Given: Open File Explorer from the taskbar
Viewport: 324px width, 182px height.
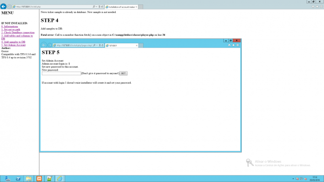Looking at the screenshot, I should 28,179.
